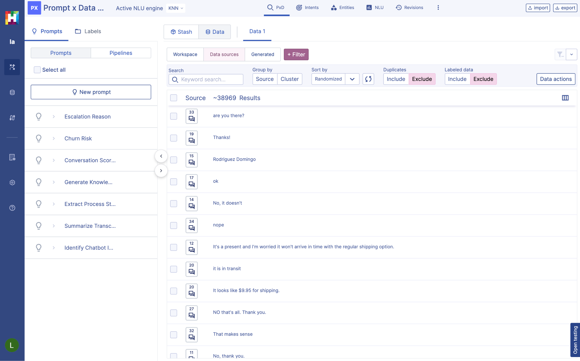Click the PxD tab icon
This screenshot has width=580, height=361.
270,7
